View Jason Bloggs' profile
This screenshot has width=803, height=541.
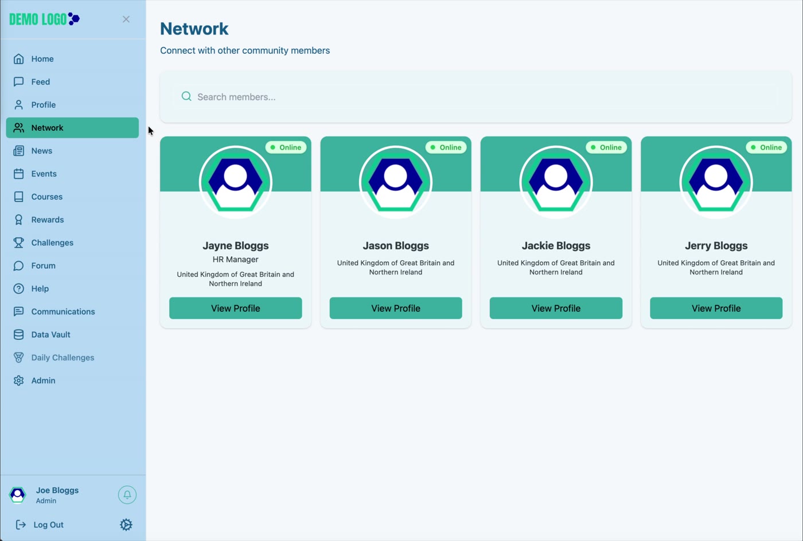[x=396, y=308]
